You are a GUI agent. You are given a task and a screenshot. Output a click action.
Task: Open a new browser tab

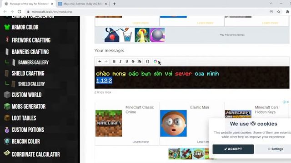click(114, 4)
